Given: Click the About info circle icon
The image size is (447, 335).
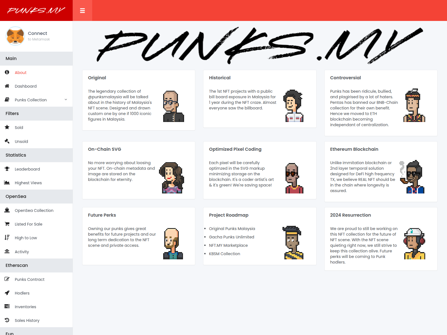Looking at the screenshot, I should click(7, 72).
